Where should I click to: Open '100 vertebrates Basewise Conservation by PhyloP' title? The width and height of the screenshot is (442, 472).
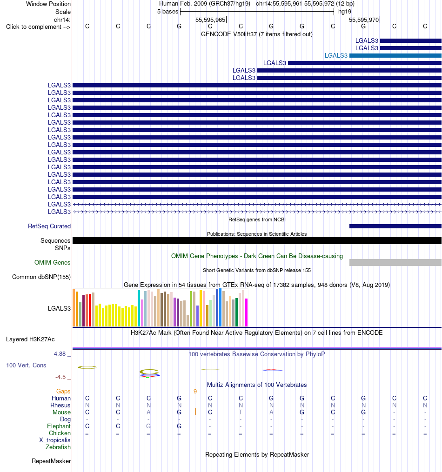pos(257,354)
